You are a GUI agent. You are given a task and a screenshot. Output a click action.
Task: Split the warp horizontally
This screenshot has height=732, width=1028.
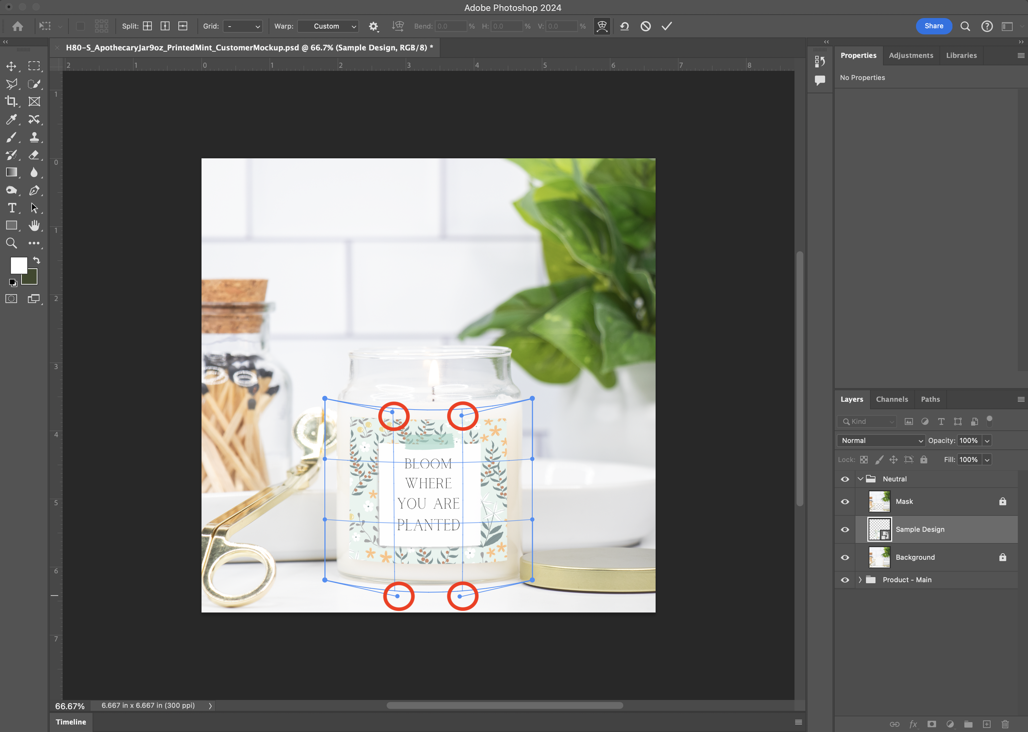click(x=182, y=26)
